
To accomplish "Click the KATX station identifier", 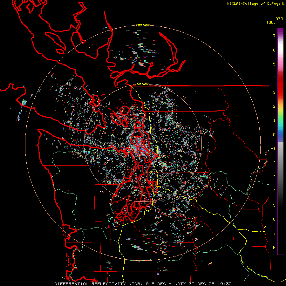I will coord(180,284).
